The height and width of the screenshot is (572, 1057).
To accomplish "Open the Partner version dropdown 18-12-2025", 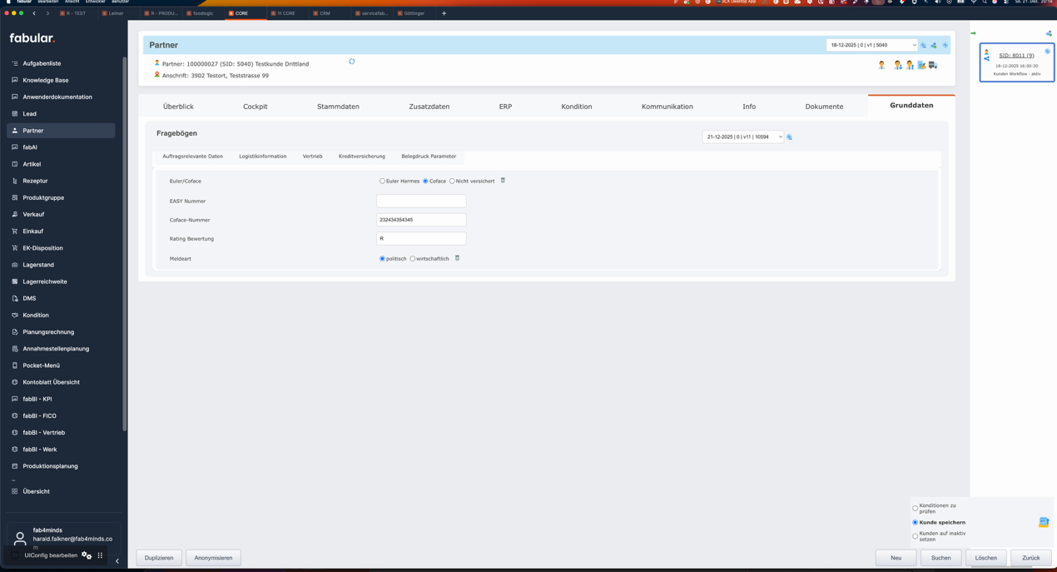I will coord(871,45).
